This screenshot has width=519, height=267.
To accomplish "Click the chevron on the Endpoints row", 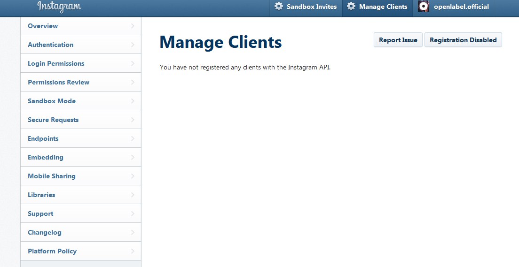I will pos(133,138).
